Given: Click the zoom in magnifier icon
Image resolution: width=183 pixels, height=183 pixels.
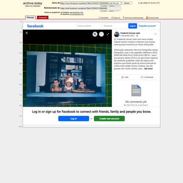Looking at the screenshot, I should tap(95, 34).
